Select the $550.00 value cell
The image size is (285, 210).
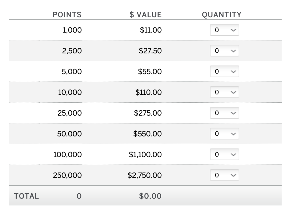pos(148,134)
